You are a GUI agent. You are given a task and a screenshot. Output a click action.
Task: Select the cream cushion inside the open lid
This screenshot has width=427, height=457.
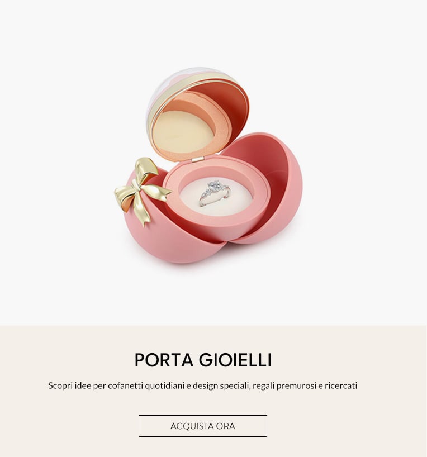(x=183, y=131)
